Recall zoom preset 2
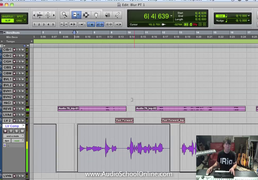258x180 pixels. click(39, 24)
